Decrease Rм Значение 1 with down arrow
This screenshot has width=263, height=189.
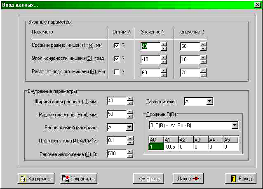(164, 49)
